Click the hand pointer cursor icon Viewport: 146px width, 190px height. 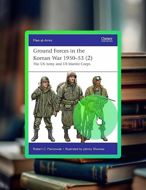pyautogui.click(x=99, y=121)
